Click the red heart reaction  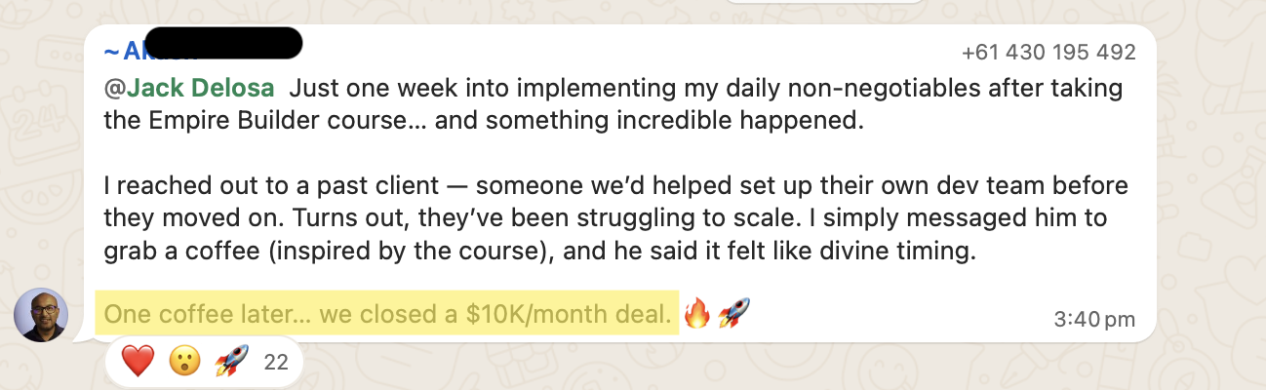point(138,363)
